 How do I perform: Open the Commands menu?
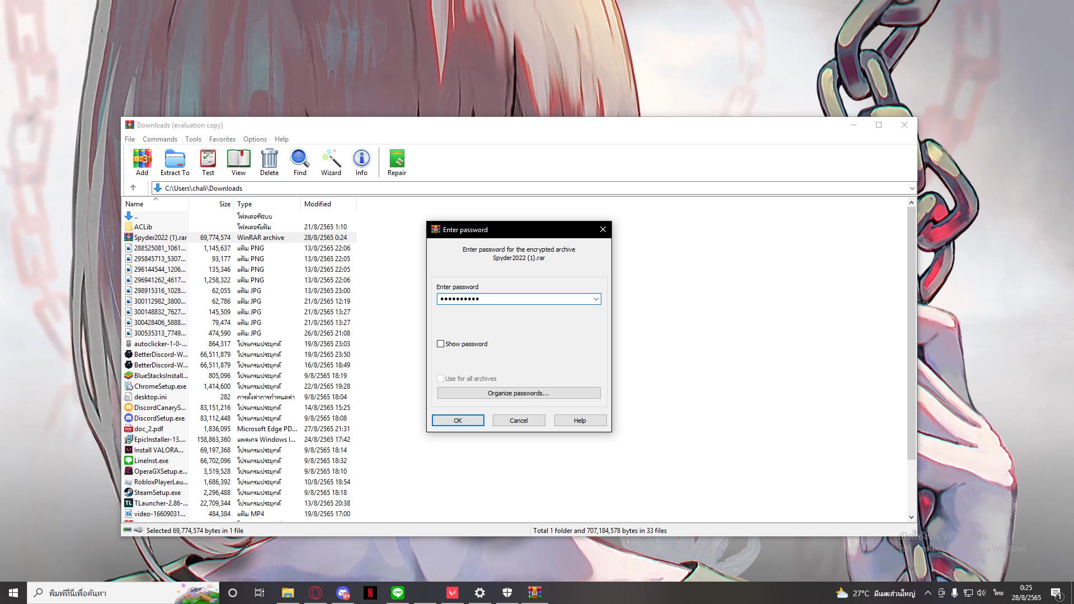(159, 139)
